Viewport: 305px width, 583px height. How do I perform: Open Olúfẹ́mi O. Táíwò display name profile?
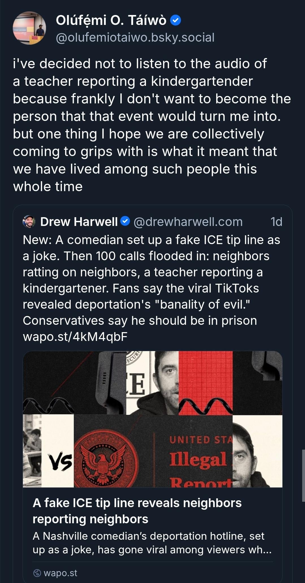[111, 20]
